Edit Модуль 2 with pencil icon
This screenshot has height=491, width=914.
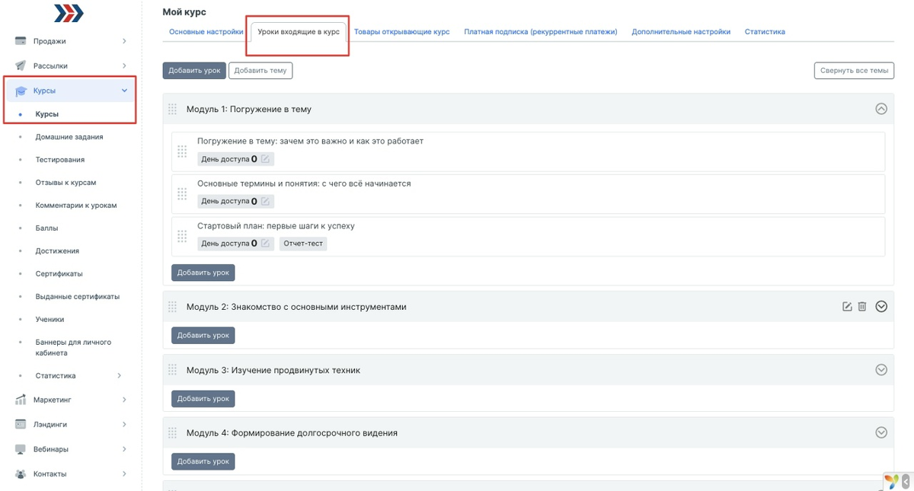tap(847, 307)
